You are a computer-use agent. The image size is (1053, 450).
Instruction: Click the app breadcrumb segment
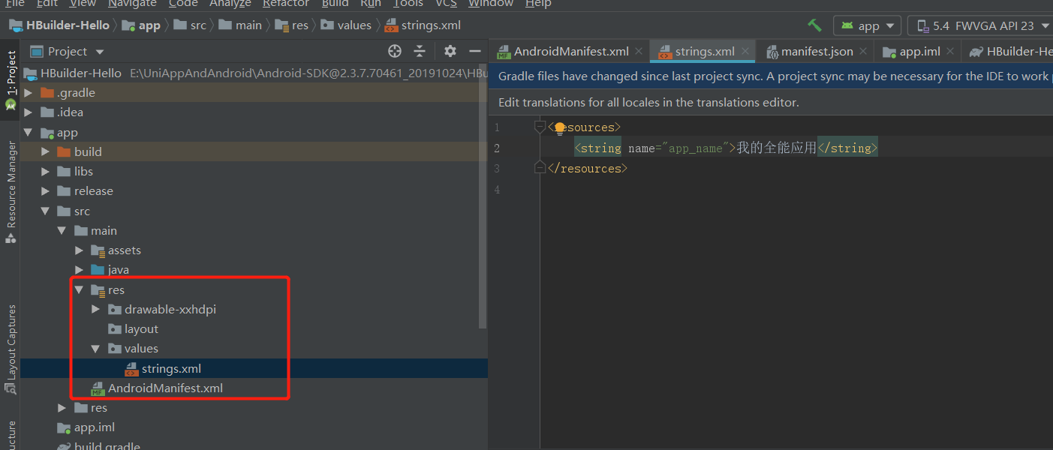pos(142,25)
